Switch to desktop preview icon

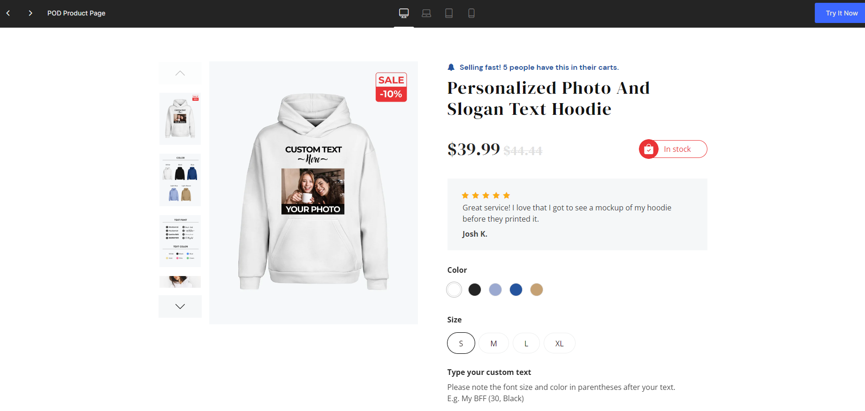point(404,13)
